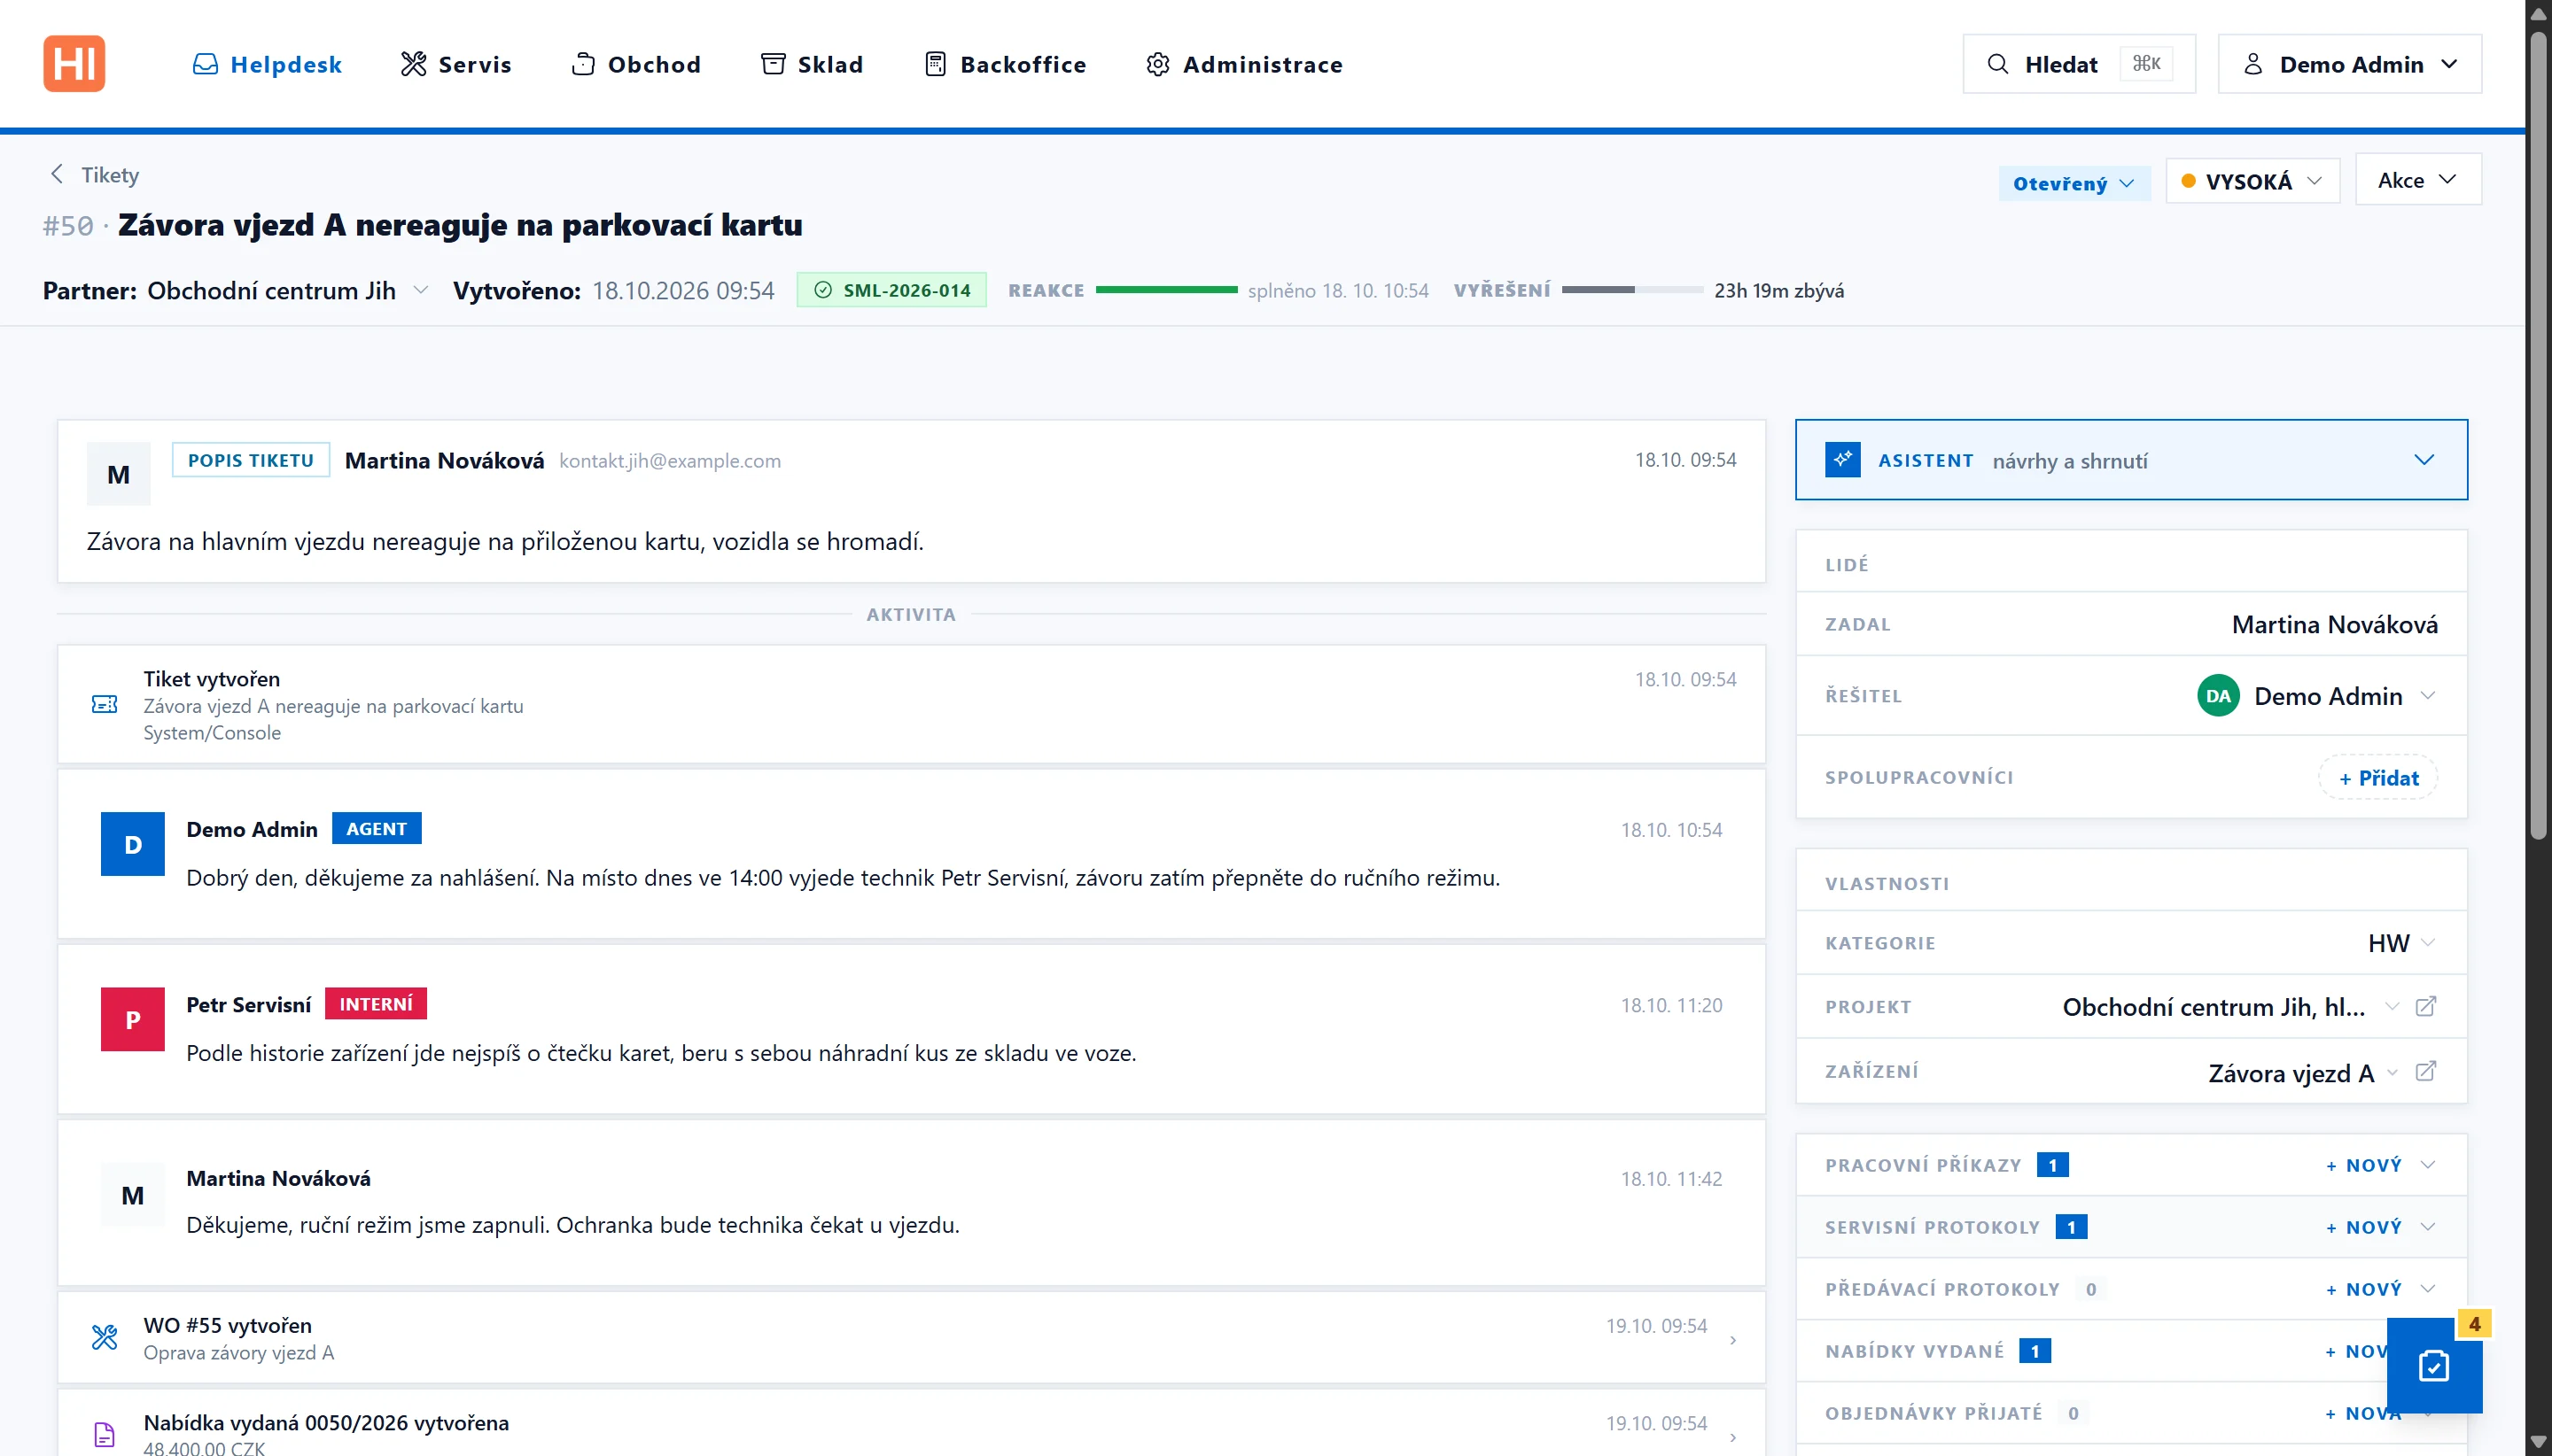Click the SML-2026-014 contract badge
Image resolution: width=2552 pixels, height=1456 pixels.
891,290
